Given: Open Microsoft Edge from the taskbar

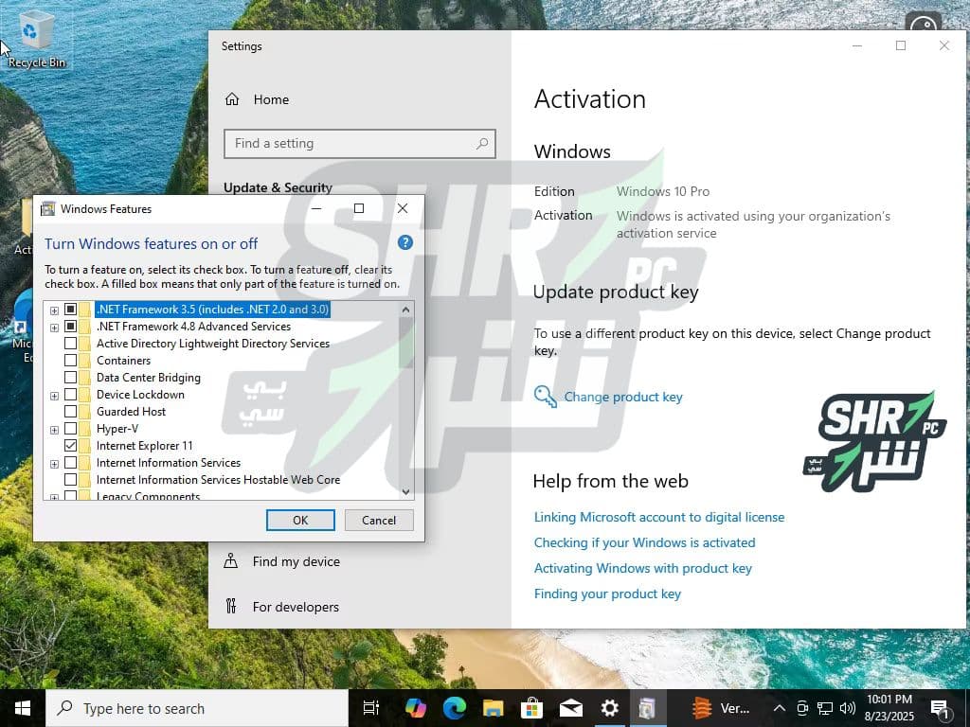Looking at the screenshot, I should click(x=454, y=708).
